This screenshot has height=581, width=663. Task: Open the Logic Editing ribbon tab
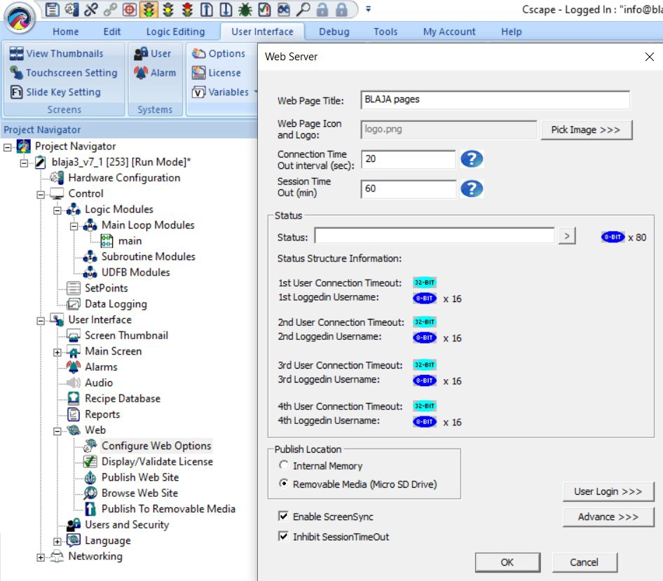pyautogui.click(x=175, y=32)
